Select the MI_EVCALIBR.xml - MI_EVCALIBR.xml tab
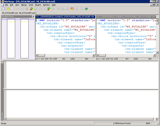Screen dimensions: 160x126 (x=18, y=13)
